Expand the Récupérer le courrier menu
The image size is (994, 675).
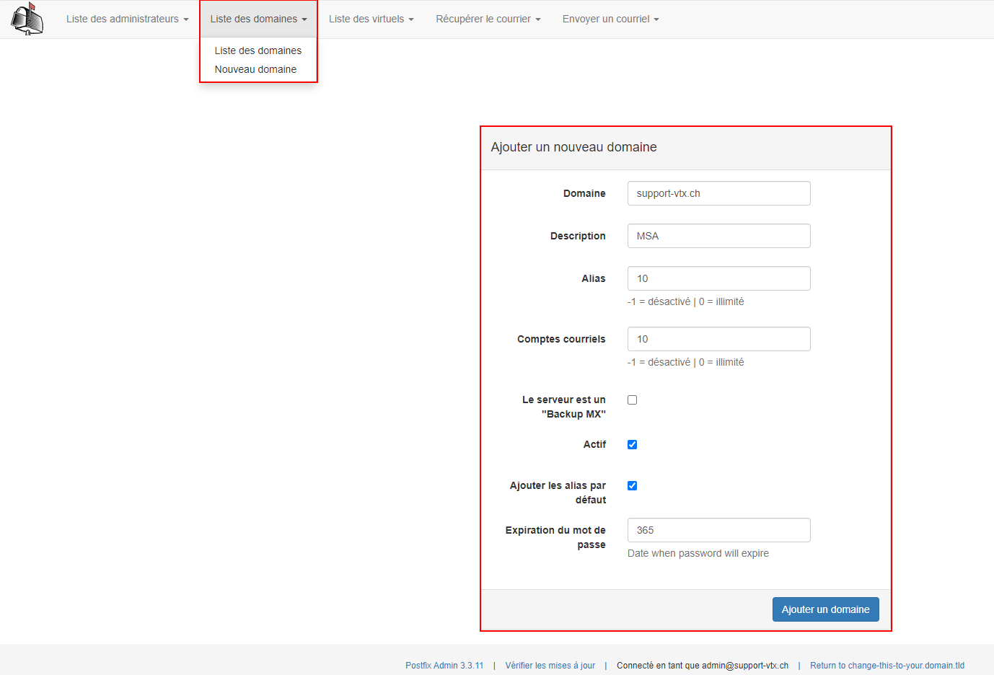pyautogui.click(x=488, y=19)
